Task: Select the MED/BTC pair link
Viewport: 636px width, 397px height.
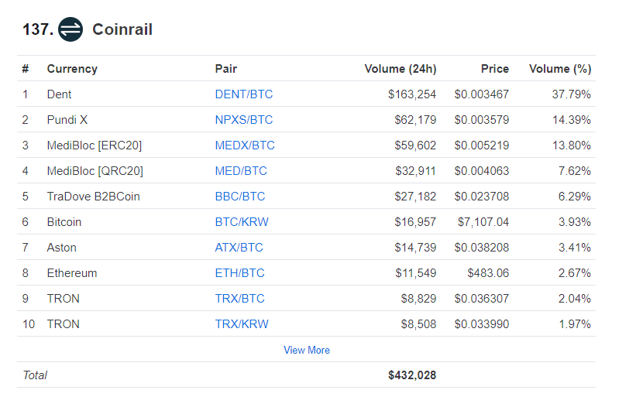Action: click(x=241, y=171)
